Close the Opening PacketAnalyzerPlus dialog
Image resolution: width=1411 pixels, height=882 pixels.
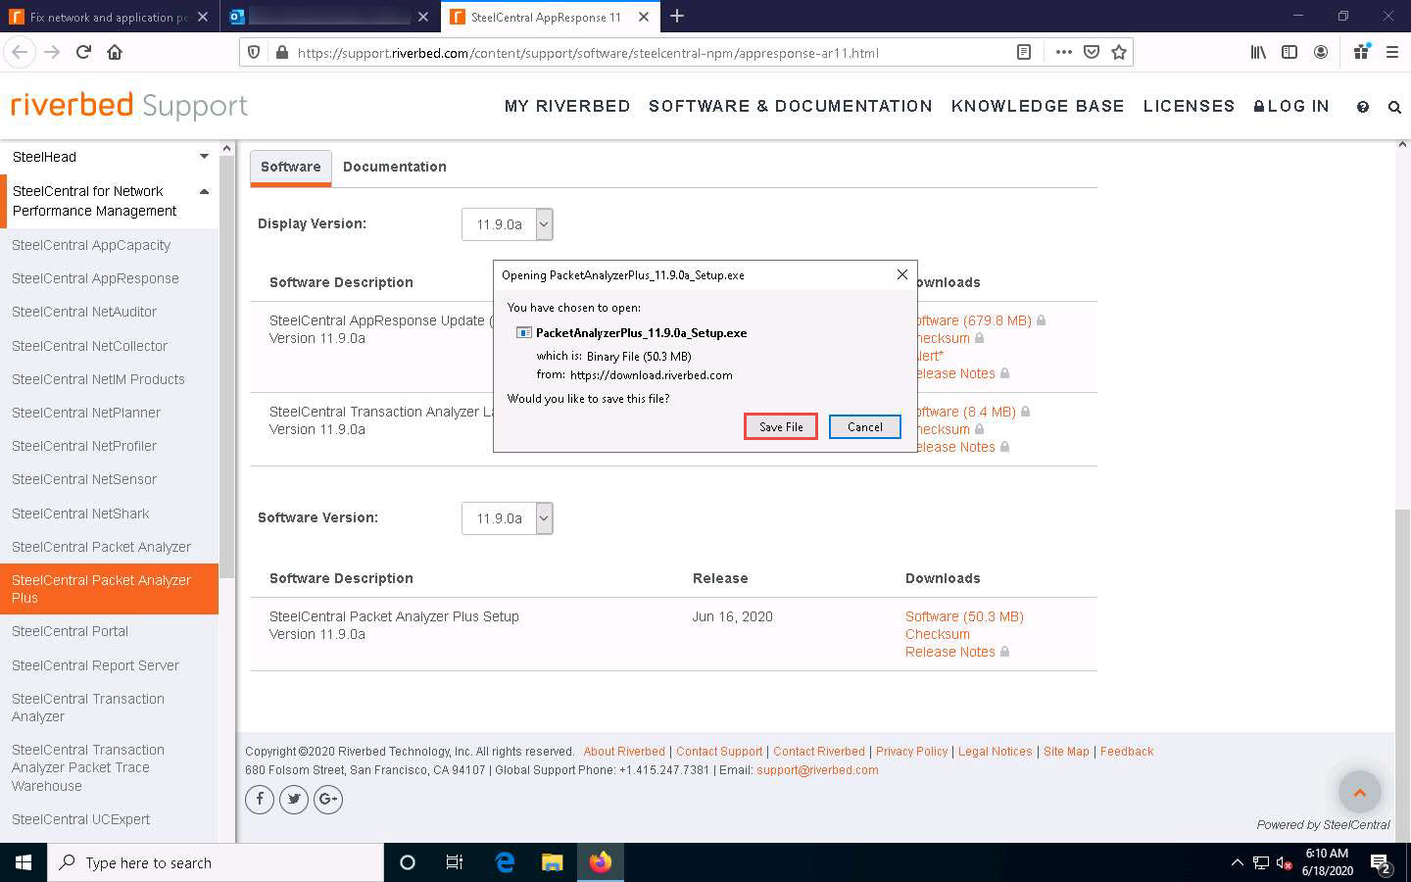point(902,274)
